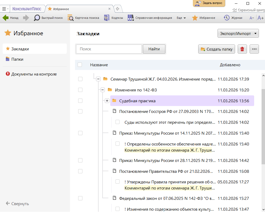Click the red trash delete icon
Viewport: 265px width, 212px height.
242,49
